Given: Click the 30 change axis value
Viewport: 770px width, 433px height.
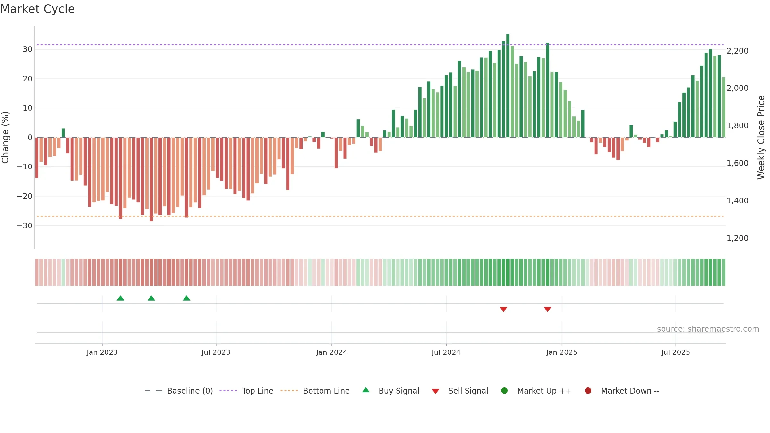Looking at the screenshot, I should (x=28, y=49).
